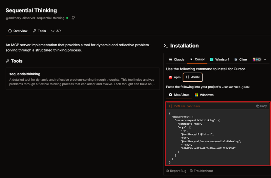The width and height of the screenshot is (271, 178).
Task: Click the Report Bug icon
Action: point(168,171)
